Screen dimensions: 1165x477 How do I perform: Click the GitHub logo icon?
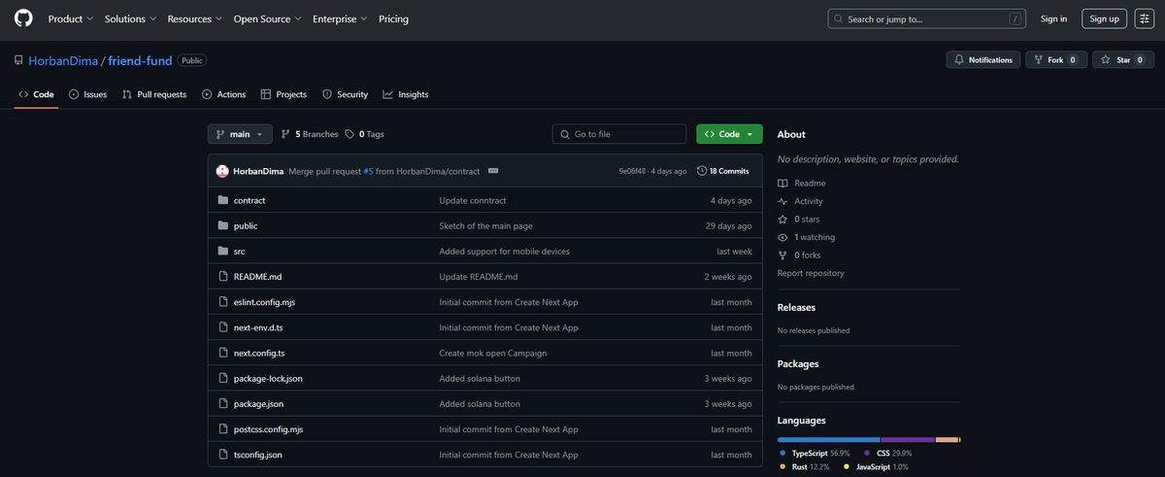point(23,18)
